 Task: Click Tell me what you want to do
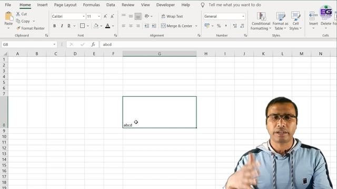(235, 5)
